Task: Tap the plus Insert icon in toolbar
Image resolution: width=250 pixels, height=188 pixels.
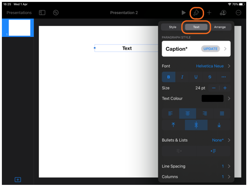Action: (209, 13)
